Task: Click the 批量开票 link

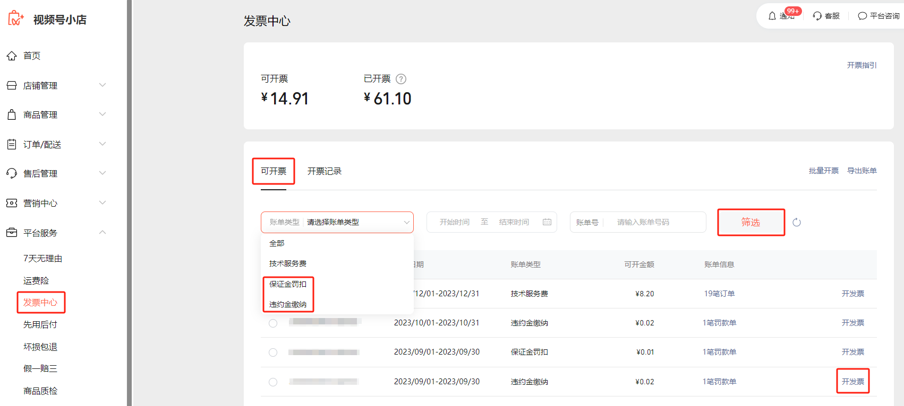Action: tap(823, 171)
